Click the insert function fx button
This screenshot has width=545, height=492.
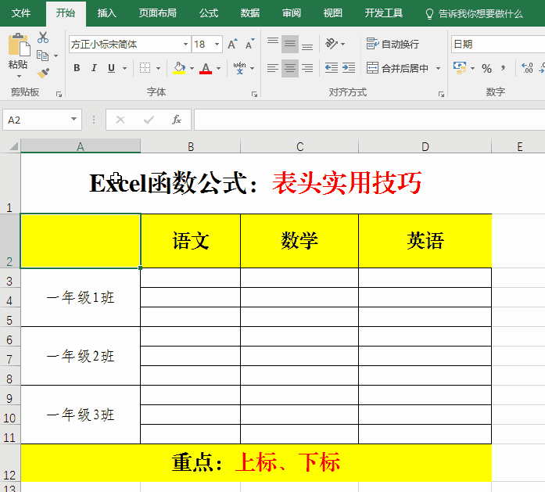(176, 120)
